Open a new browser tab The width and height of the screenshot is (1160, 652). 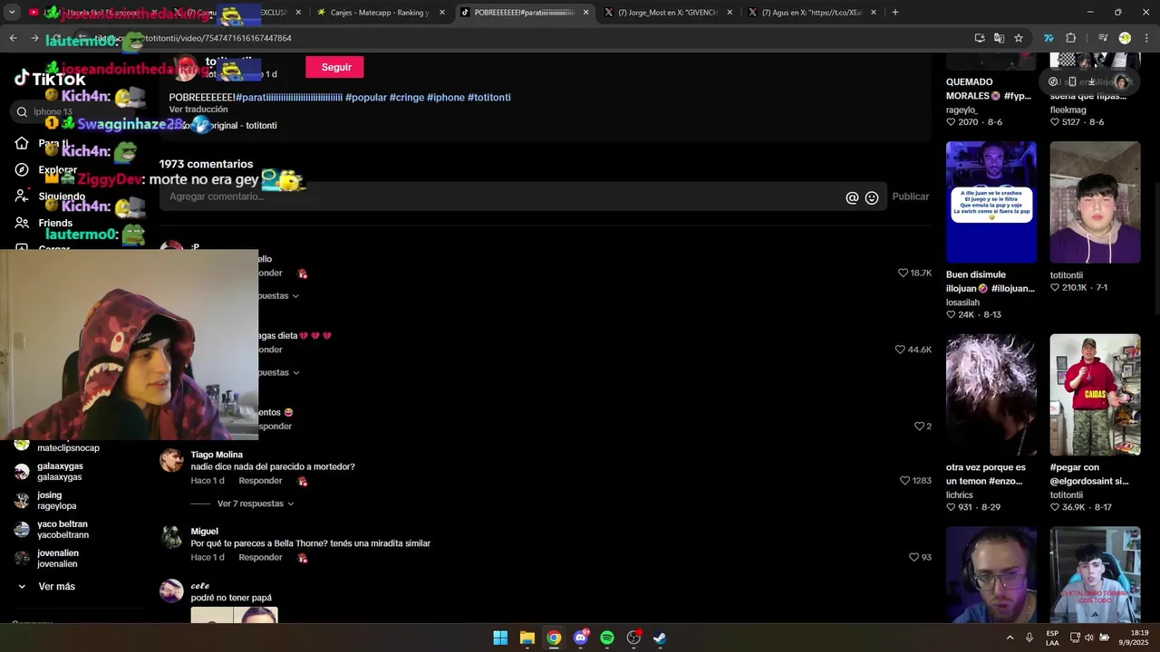(x=895, y=13)
